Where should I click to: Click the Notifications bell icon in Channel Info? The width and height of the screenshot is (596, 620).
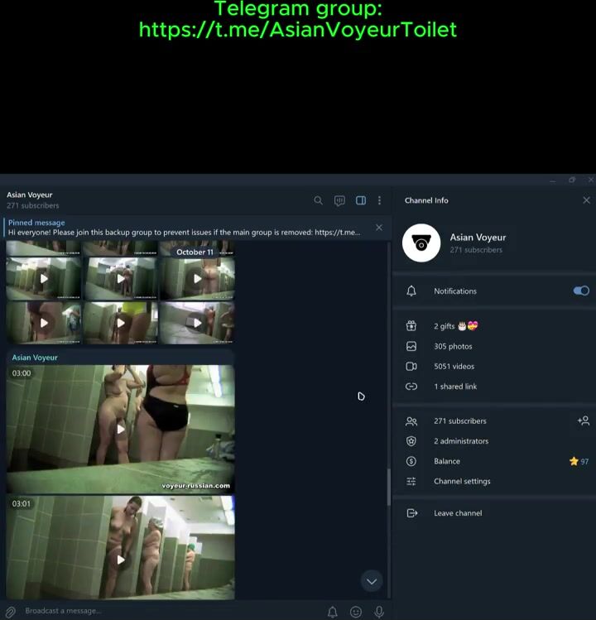411,291
